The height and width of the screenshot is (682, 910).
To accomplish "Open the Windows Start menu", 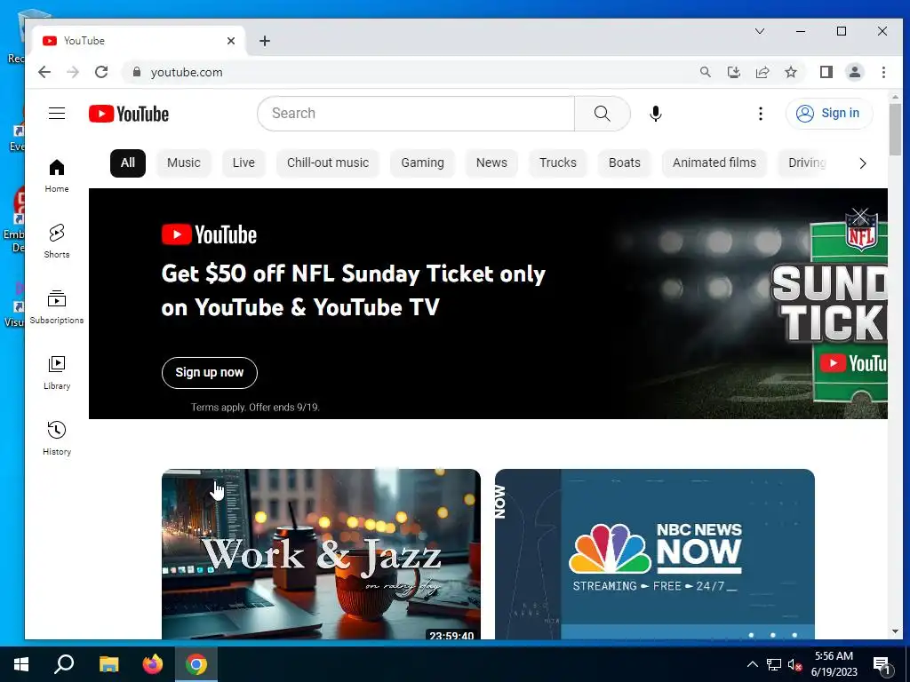I will point(21,664).
